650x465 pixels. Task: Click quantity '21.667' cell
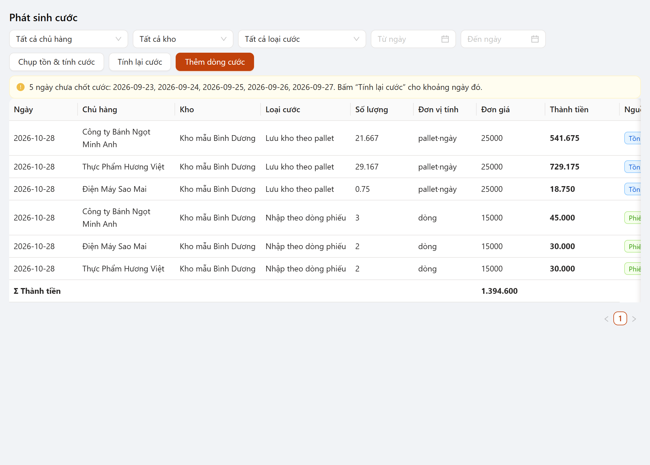point(382,138)
